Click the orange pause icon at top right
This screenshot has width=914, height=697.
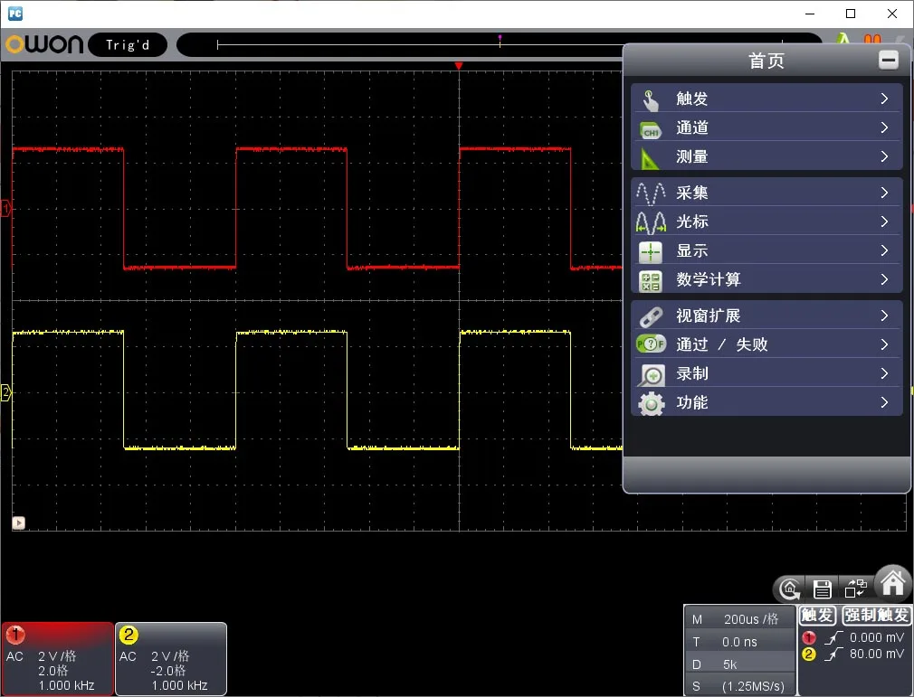pos(872,39)
